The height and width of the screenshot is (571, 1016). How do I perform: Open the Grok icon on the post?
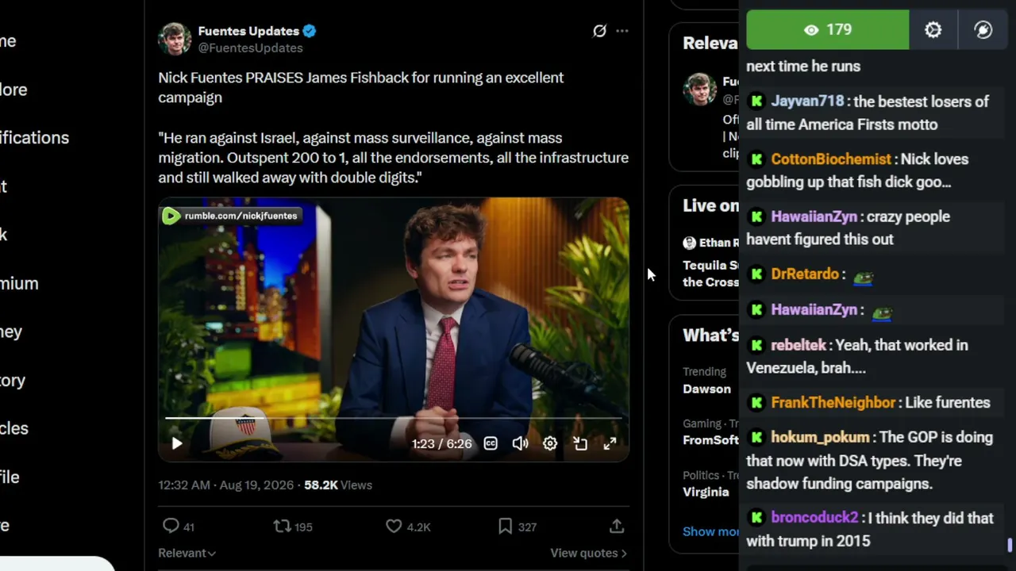pos(599,31)
